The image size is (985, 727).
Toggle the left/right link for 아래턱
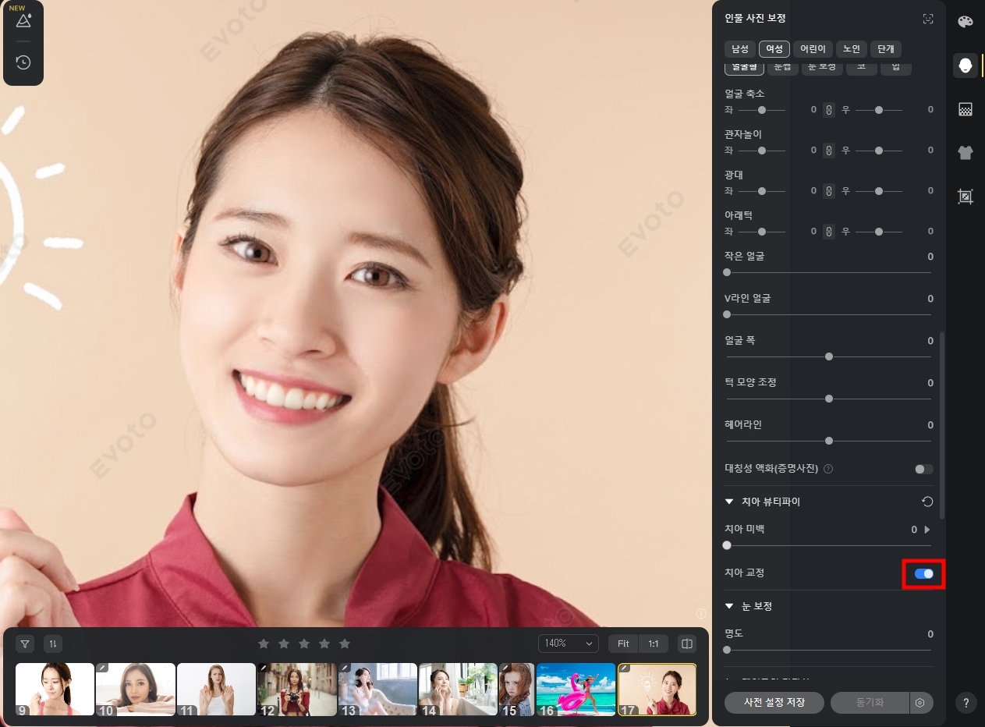pos(829,232)
